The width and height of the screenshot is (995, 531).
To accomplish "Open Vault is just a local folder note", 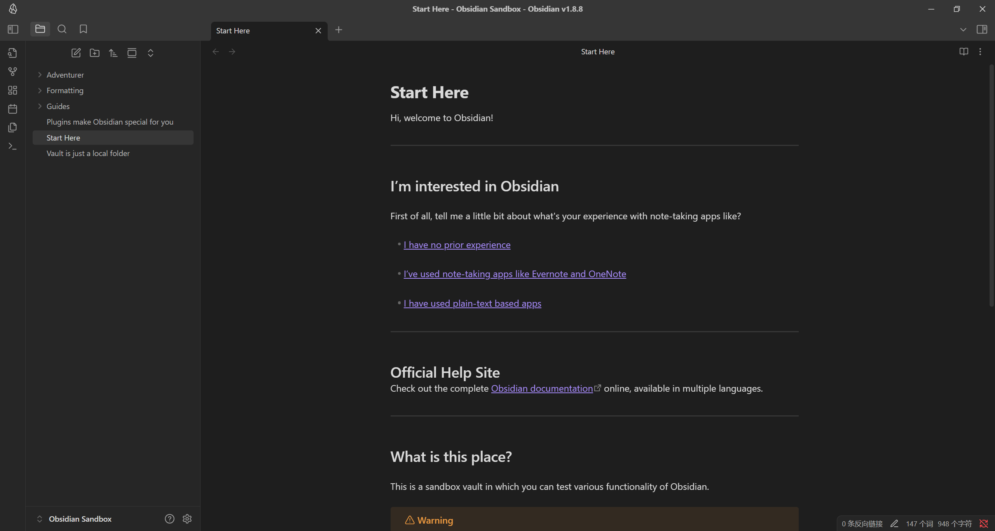I will tap(113, 153).
